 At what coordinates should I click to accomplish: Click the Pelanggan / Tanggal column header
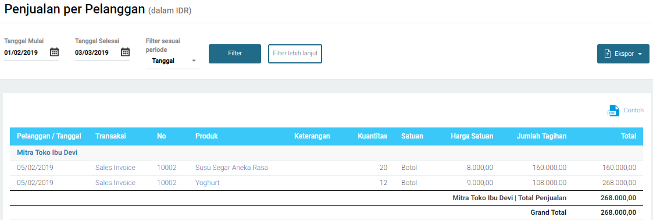pos(49,136)
